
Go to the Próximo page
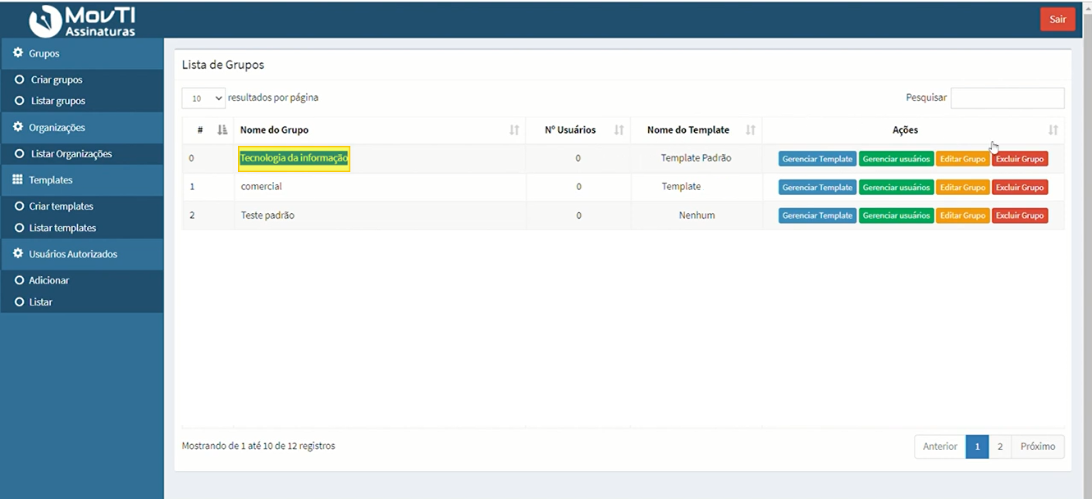coord(1038,447)
